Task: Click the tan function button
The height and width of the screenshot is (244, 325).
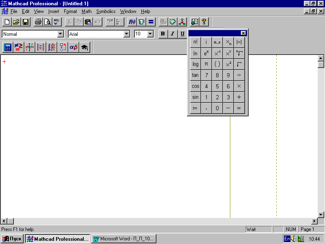Action: [x=195, y=75]
